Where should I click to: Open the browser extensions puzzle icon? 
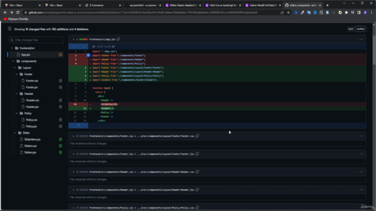(346, 12)
